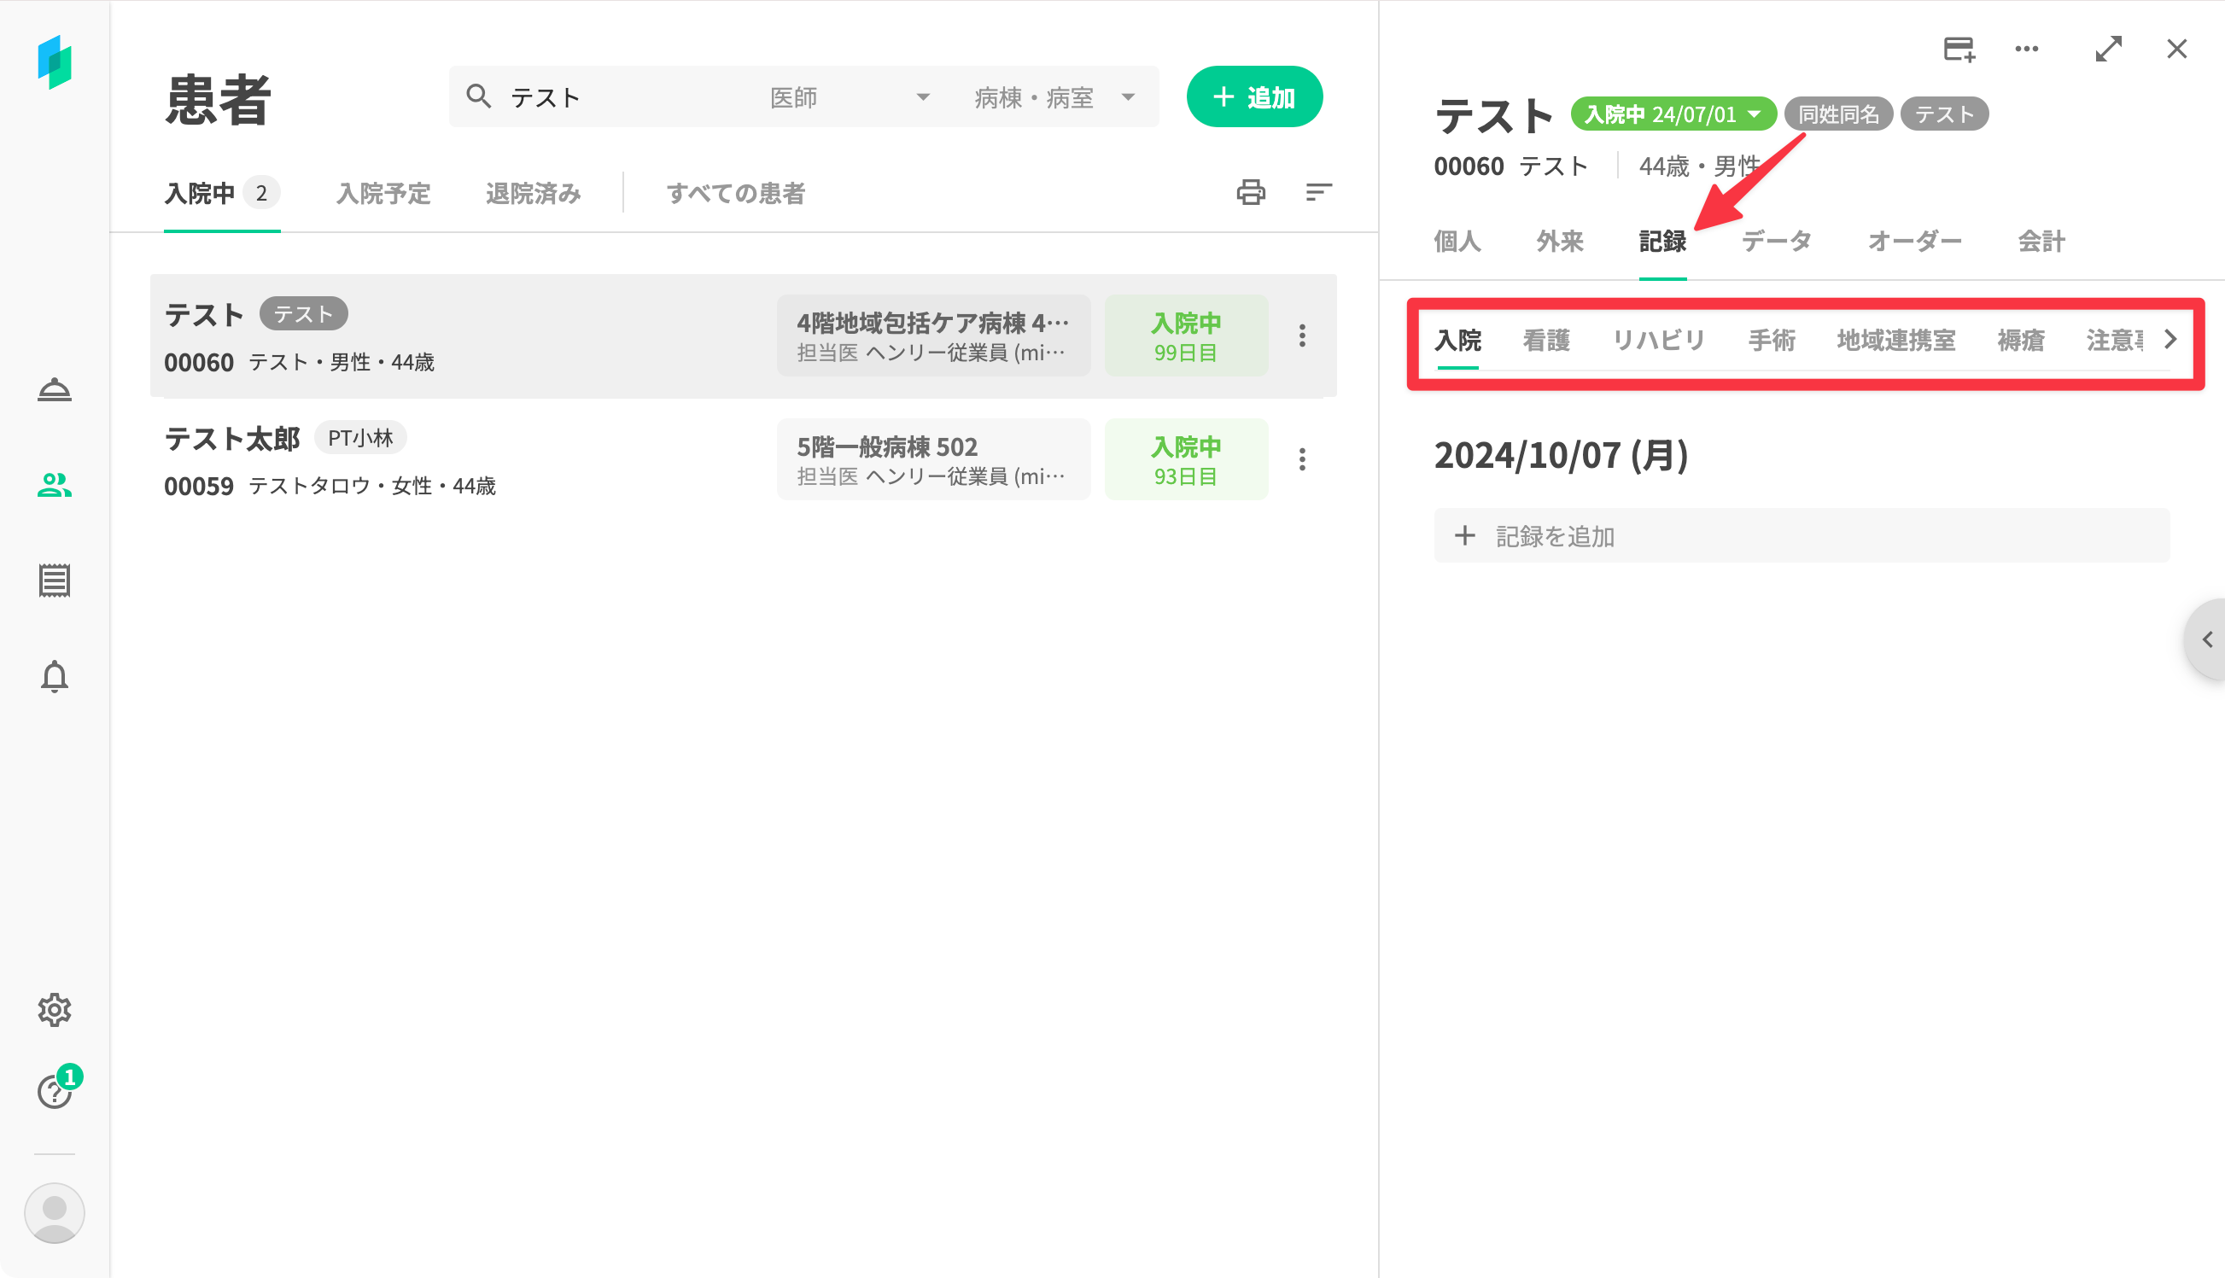Screen dimensions: 2225x1278
Task: Open the reception bell sidebar icon
Action: (55, 390)
